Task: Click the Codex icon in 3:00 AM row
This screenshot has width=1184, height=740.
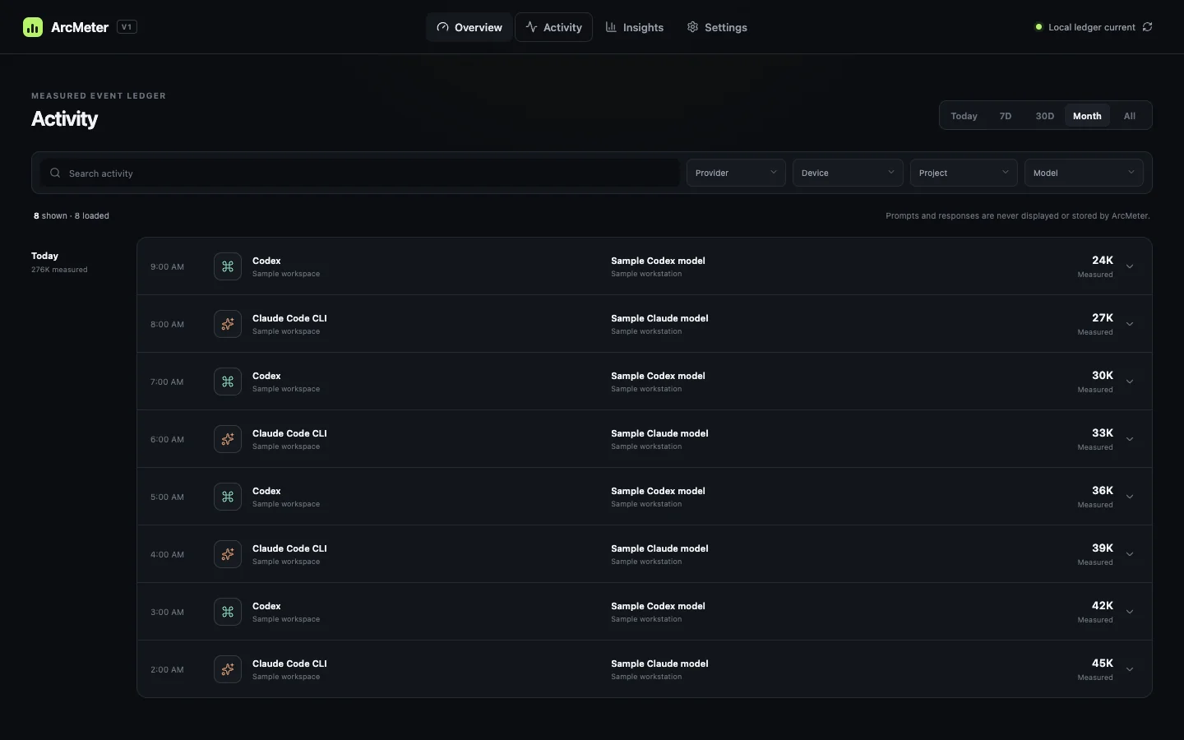Action: (228, 612)
